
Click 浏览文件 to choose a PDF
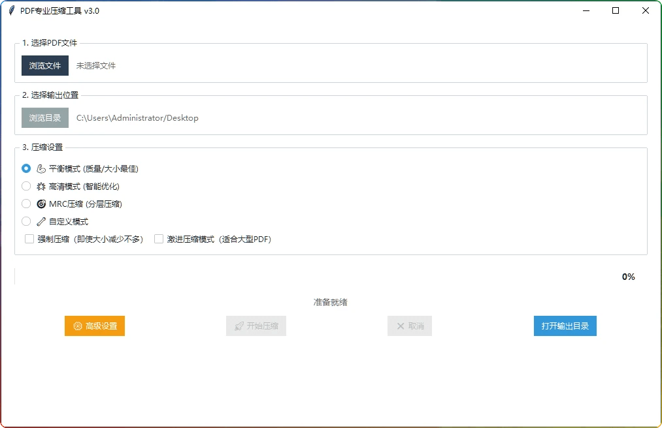44,65
